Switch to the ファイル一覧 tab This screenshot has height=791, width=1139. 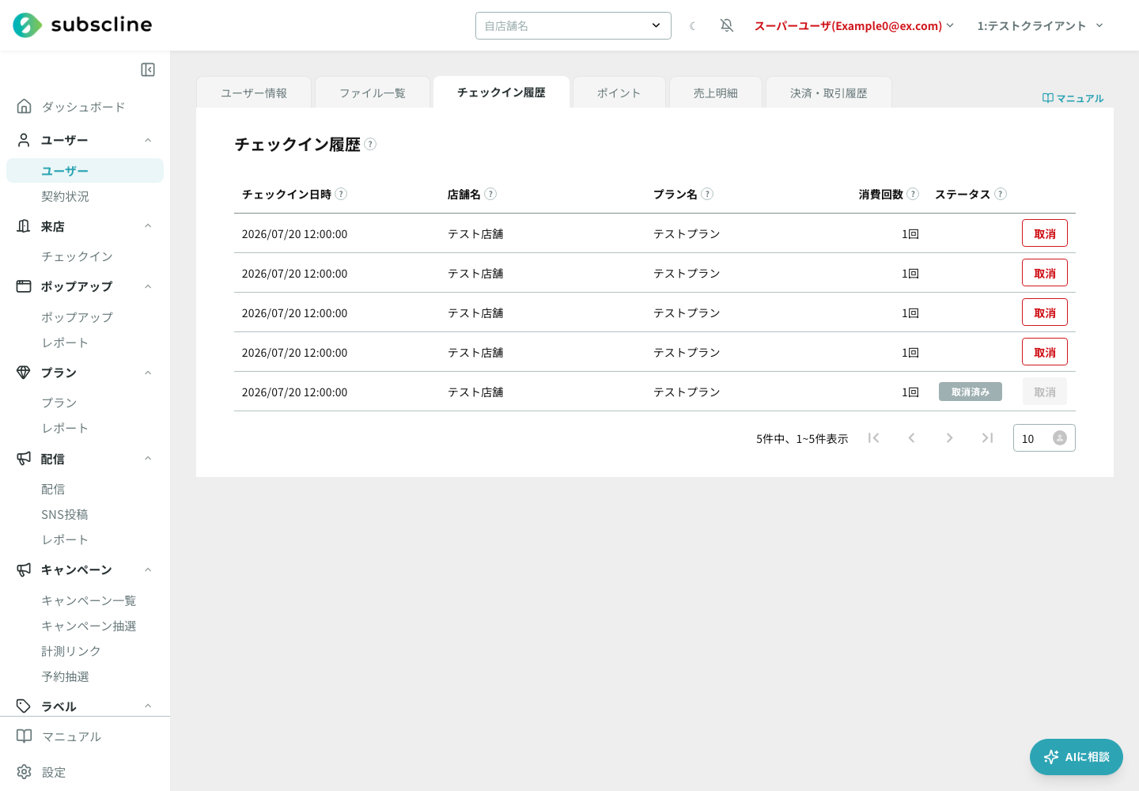click(373, 93)
